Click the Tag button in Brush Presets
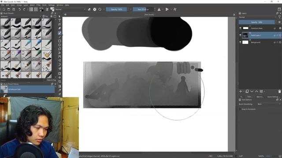Viewport: 282px width, 158px height. 45,16
